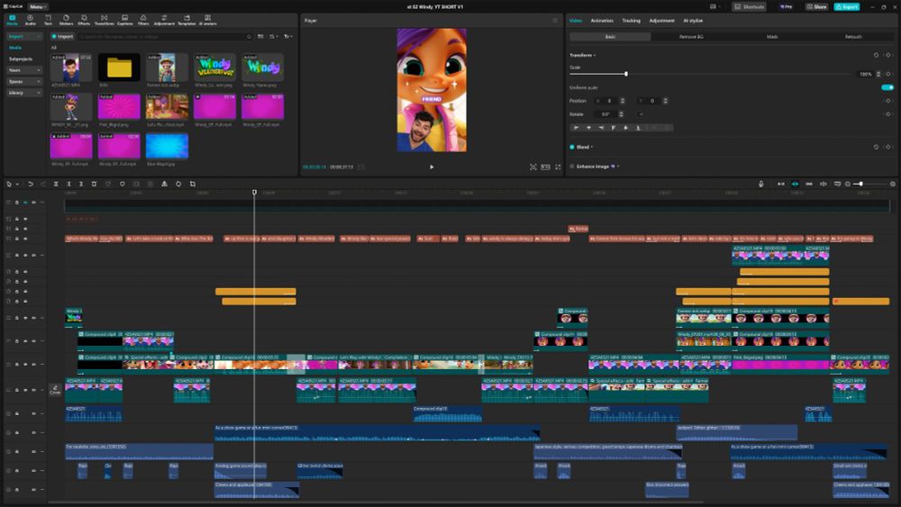
Task: Click the timeline zoom slider handle
Action: tap(860, 184)
